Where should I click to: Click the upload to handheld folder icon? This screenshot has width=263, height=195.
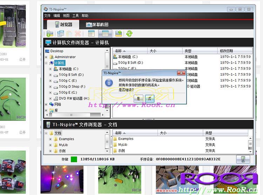click(x=119, y=33)
